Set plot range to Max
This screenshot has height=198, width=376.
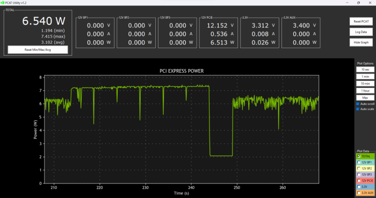point(365,98)
